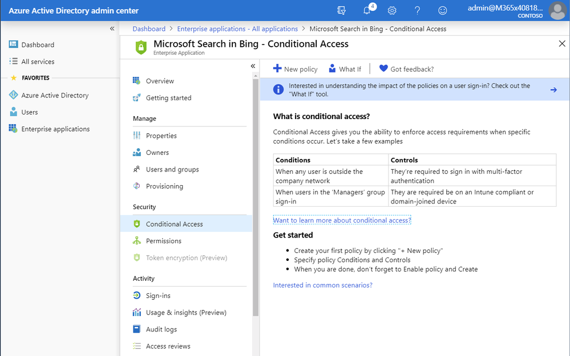Go to Enterprise applications - All applications breadcrumb
This screenshot has height=356, width=570.
tap(237, 28)
